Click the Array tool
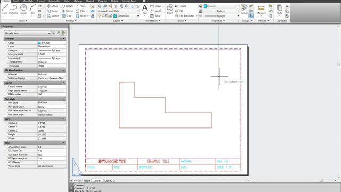 click(x=81, y=16)
